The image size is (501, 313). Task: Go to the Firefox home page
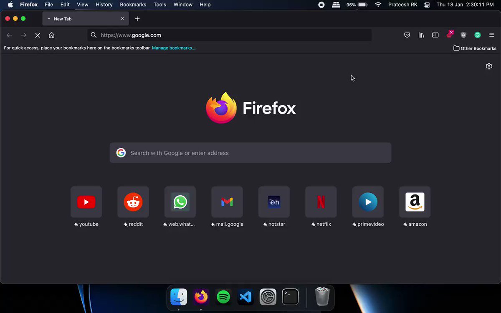(51, 35)
